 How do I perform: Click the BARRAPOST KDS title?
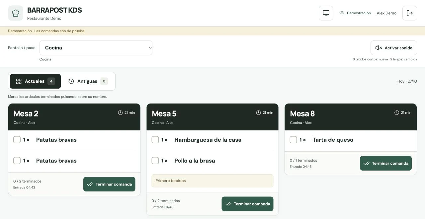54,10
